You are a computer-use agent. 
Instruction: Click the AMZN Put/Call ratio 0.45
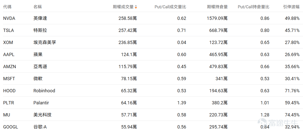182,67
